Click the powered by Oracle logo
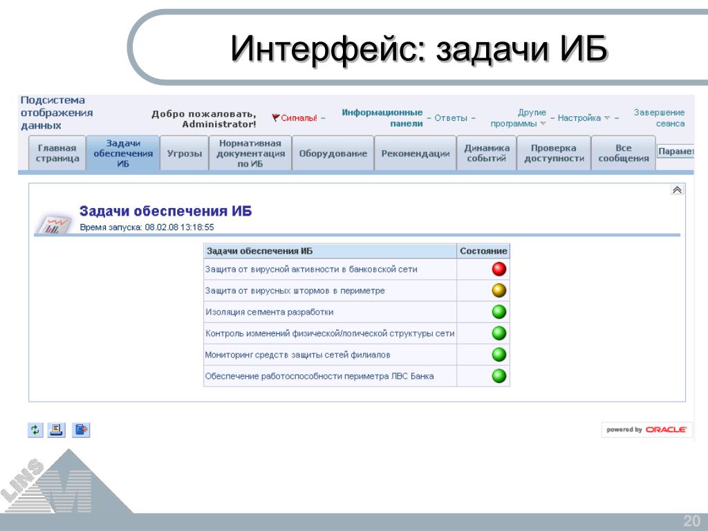 [646, 429]
